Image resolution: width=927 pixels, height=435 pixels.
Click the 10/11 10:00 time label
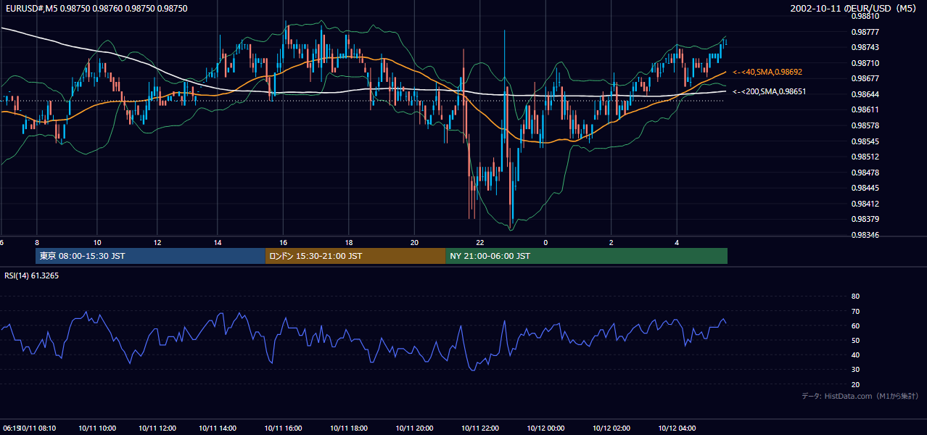pyautogui.click(x=96, y=428)
